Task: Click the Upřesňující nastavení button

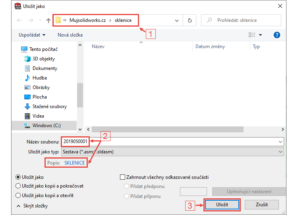Action: tap(249, 192)
